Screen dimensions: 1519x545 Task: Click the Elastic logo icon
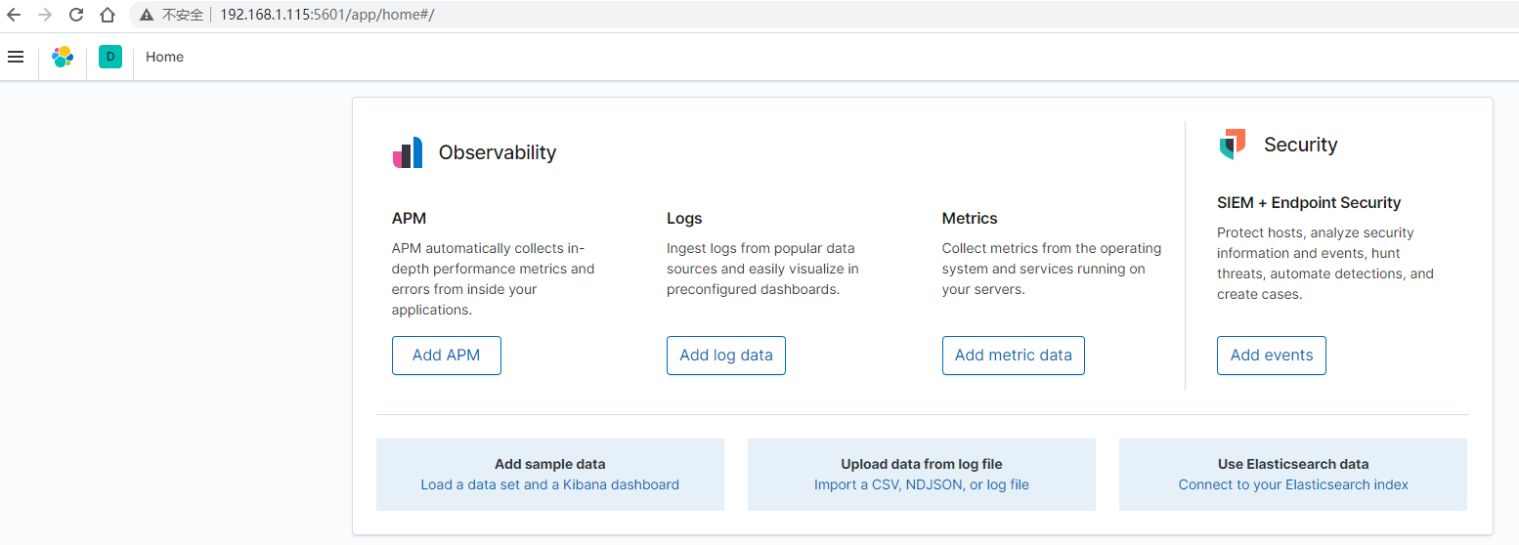pyautogui.click(x=63, y=57)
